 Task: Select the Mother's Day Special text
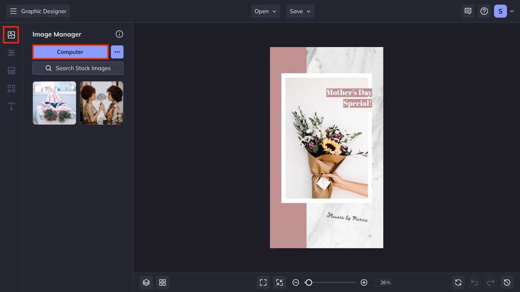pos(349,98)
